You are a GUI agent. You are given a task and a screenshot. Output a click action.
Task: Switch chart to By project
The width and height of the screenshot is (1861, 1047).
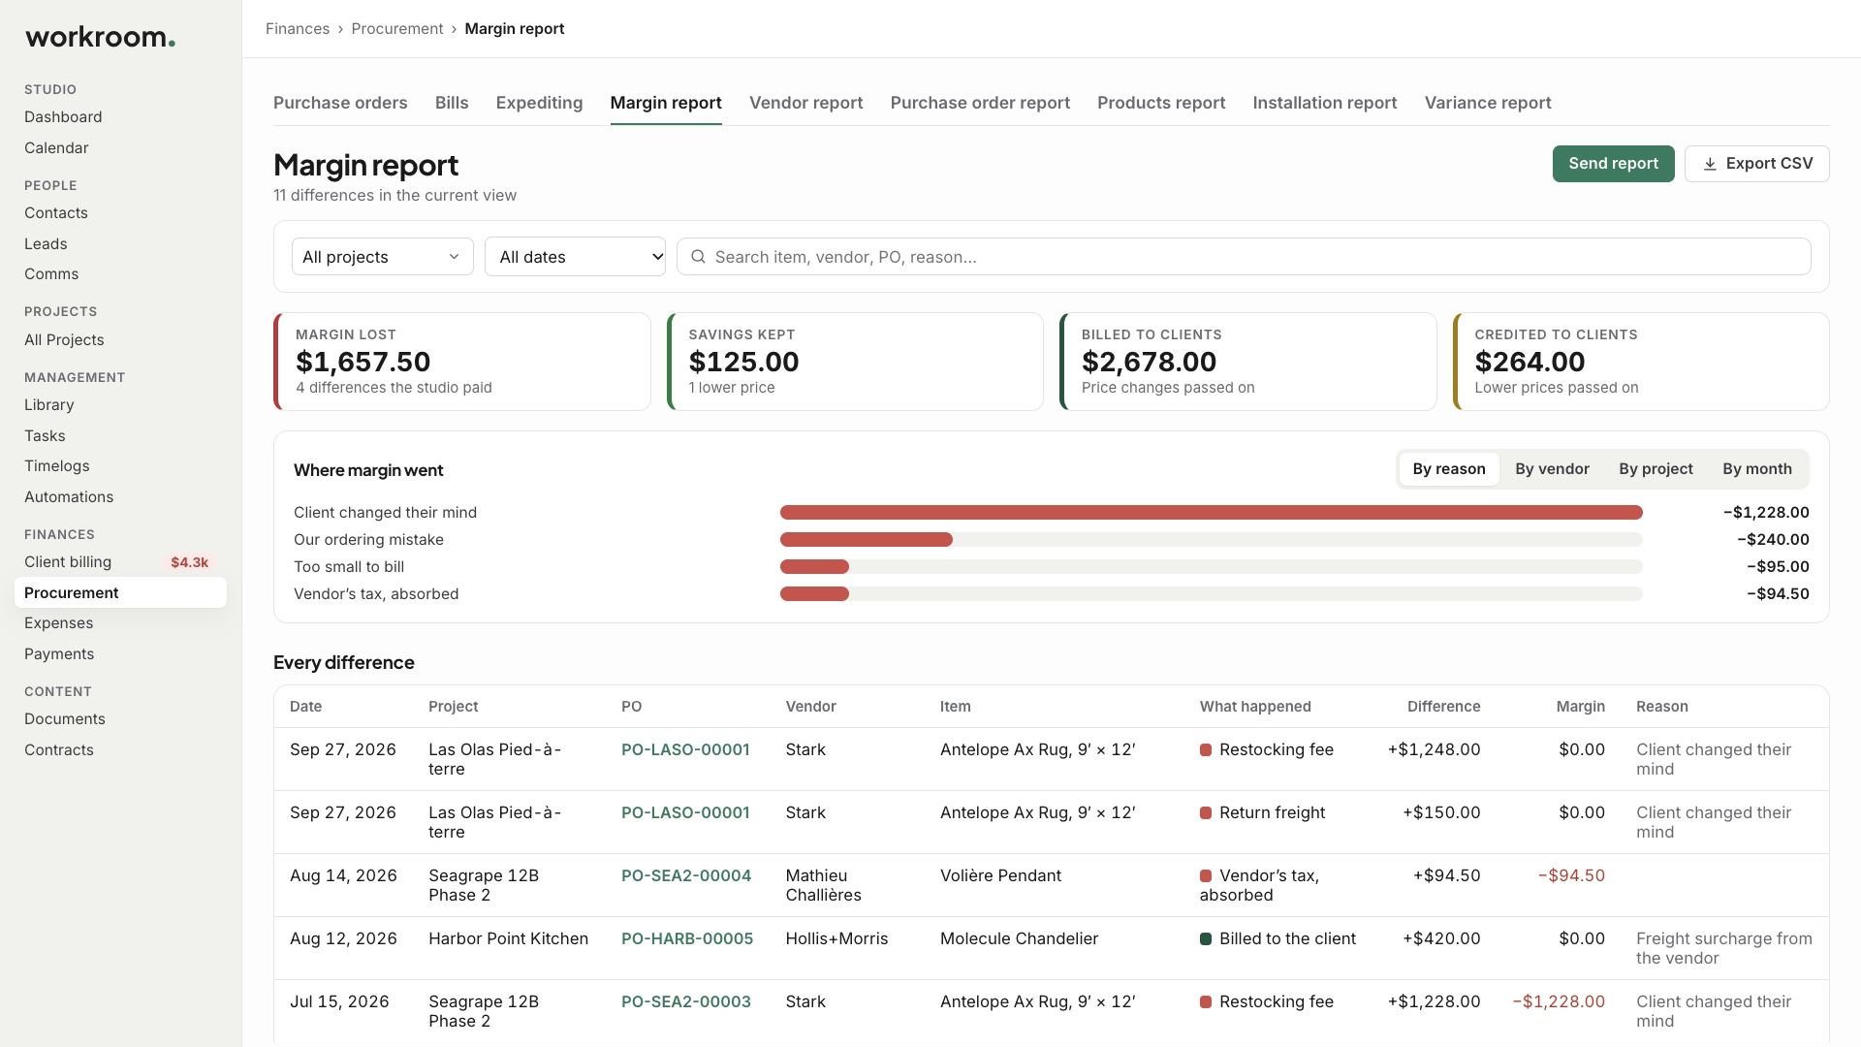(1656, 469)
